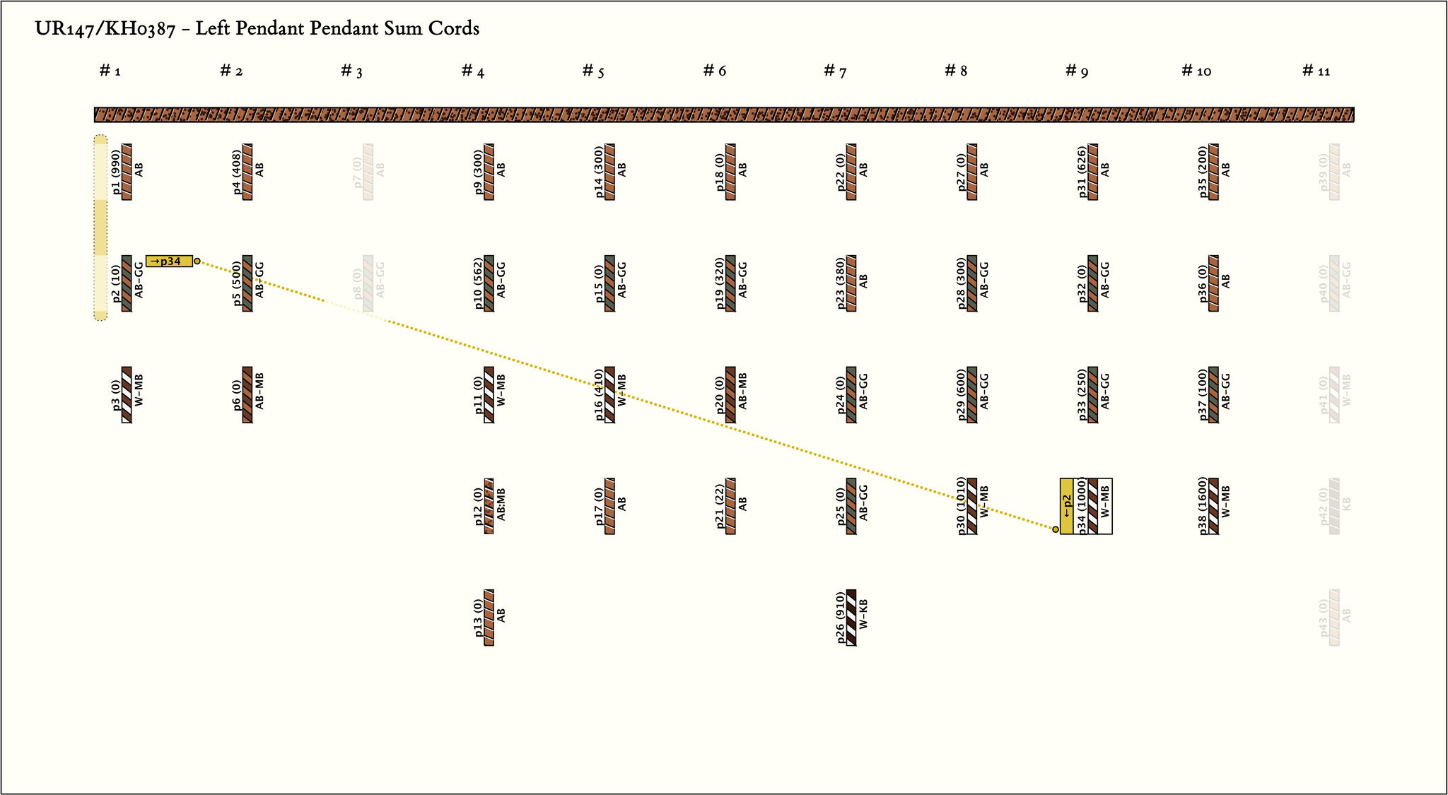
Task: Select cord p38 (1600) W-MB
Action: point(1213,506)
